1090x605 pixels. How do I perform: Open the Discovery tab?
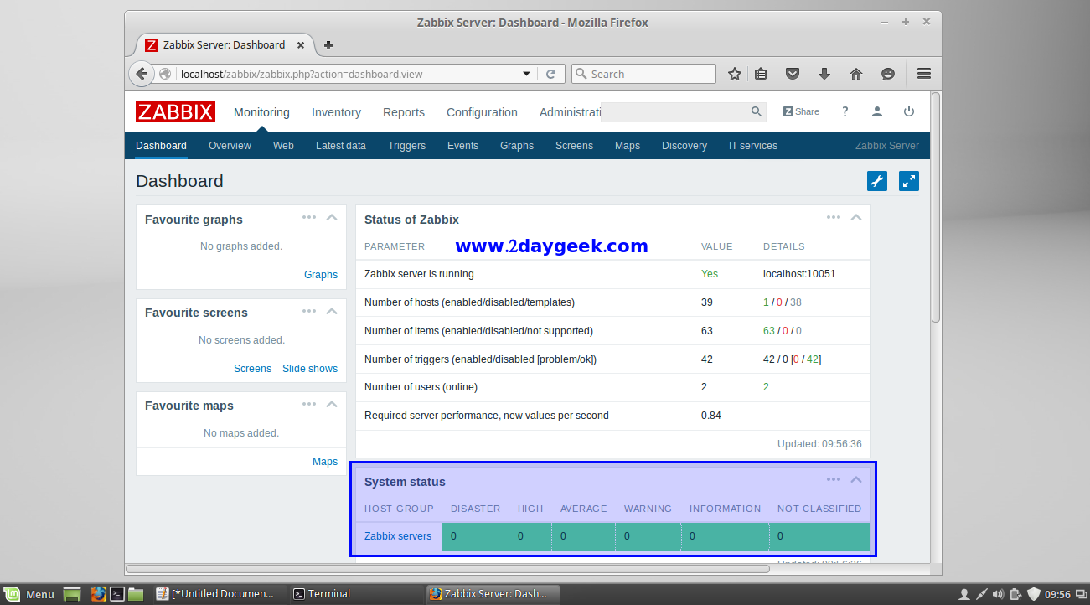point(684,146)
